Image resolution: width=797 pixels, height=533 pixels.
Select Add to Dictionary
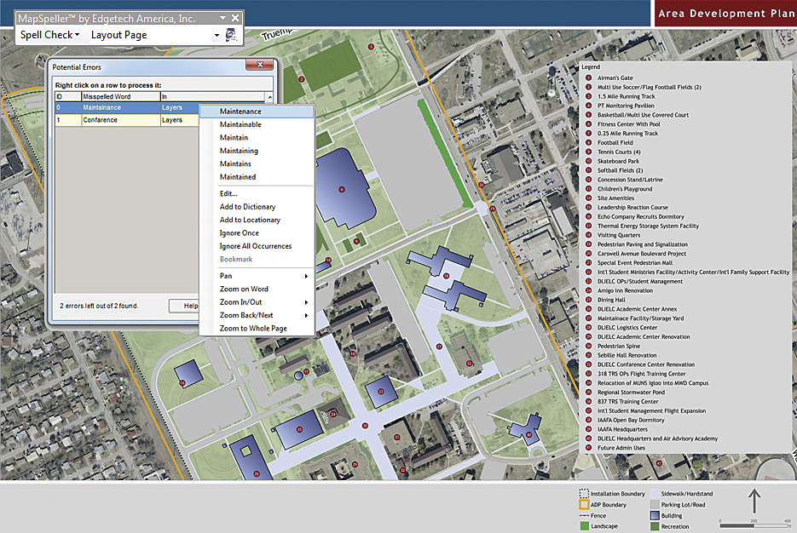(247, 207)
